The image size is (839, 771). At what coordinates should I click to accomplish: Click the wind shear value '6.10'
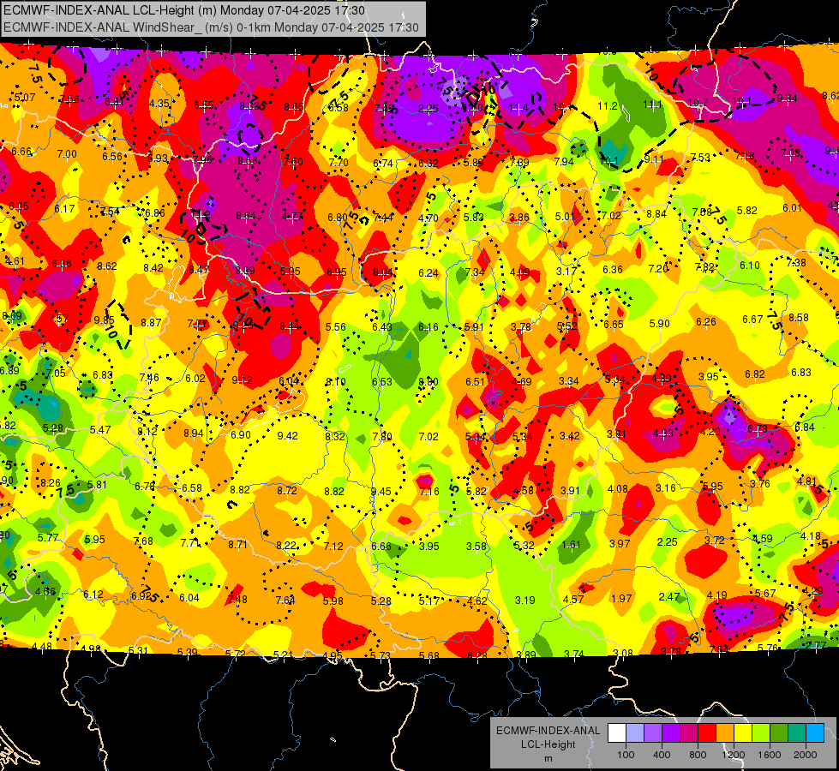click(x=750, y=266)
